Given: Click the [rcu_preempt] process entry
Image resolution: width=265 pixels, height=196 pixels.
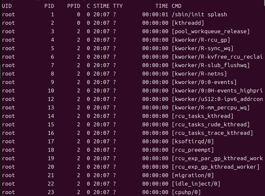Looking at the screenshot, I should [193, 150].
